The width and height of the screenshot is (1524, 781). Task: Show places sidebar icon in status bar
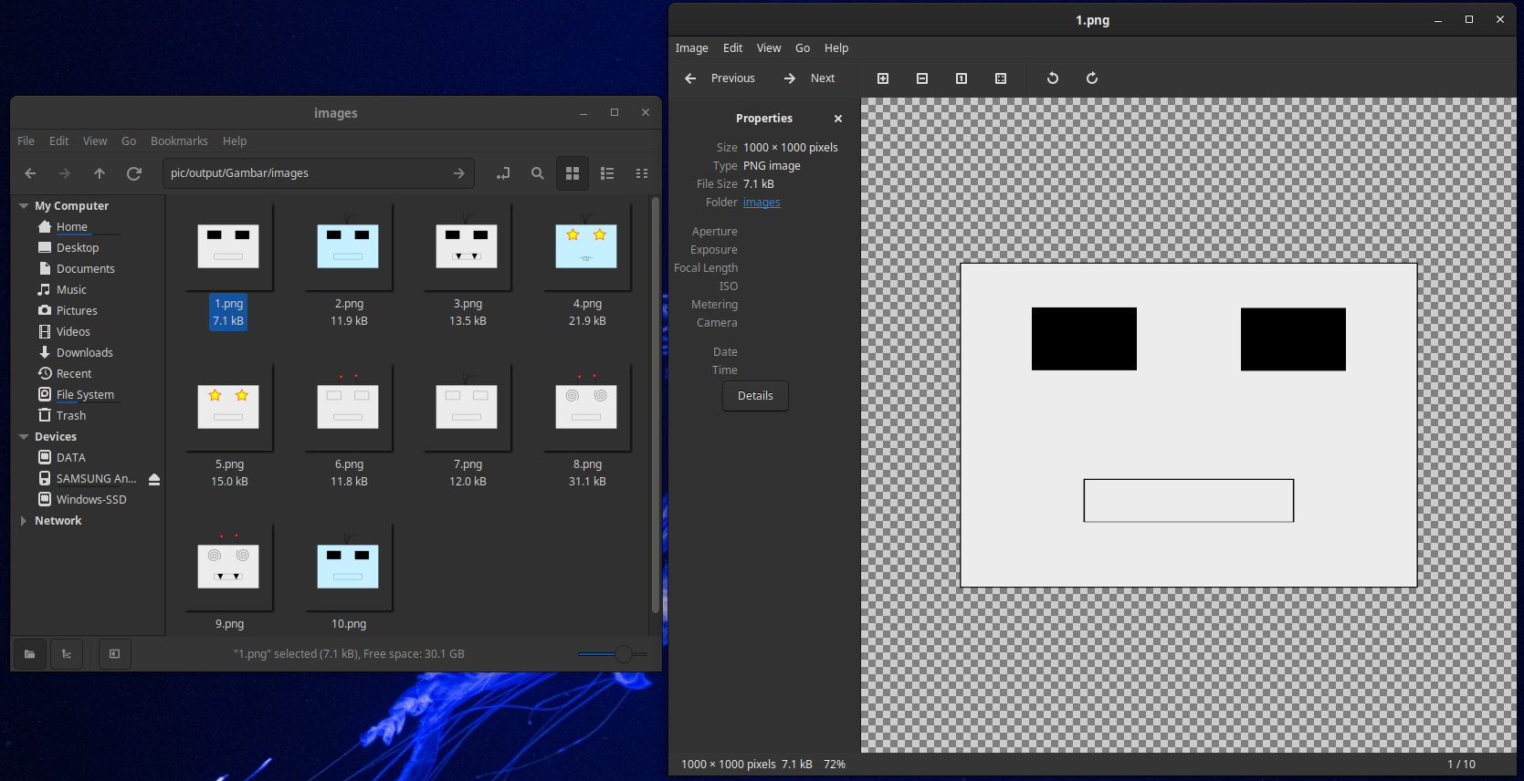pos(29,654)
